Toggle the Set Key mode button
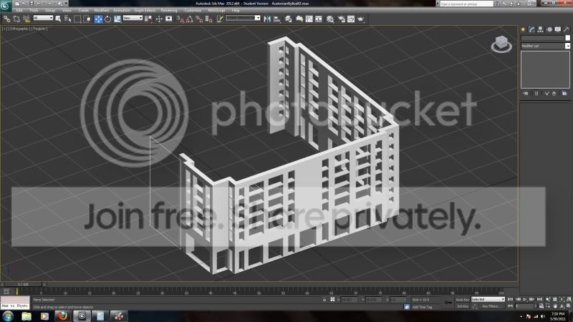573x322 pixels. pyautogui.click(x=462, y=307)
